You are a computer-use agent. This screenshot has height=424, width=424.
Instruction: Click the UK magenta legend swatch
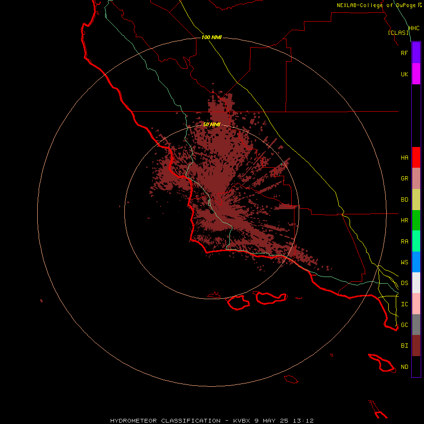[416, 74]
